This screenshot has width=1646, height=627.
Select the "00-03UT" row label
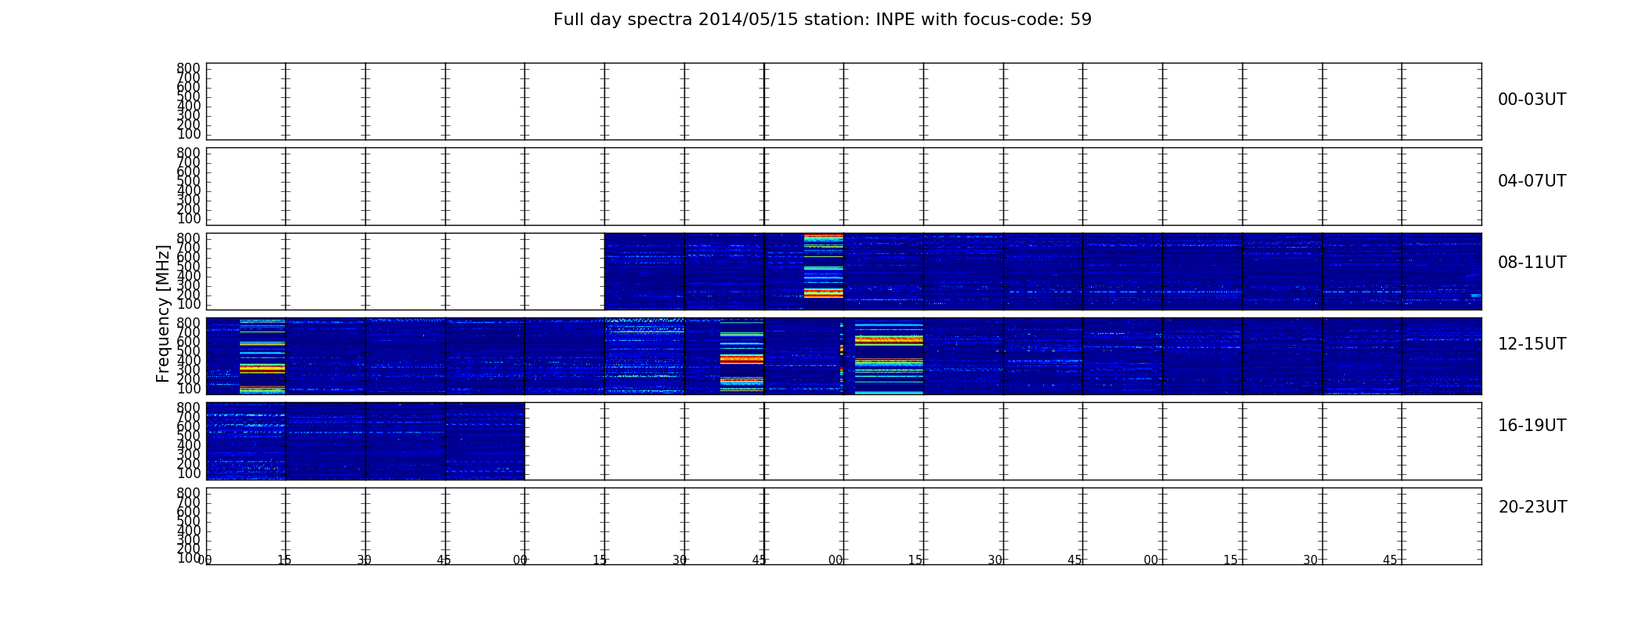(1532, 100)
